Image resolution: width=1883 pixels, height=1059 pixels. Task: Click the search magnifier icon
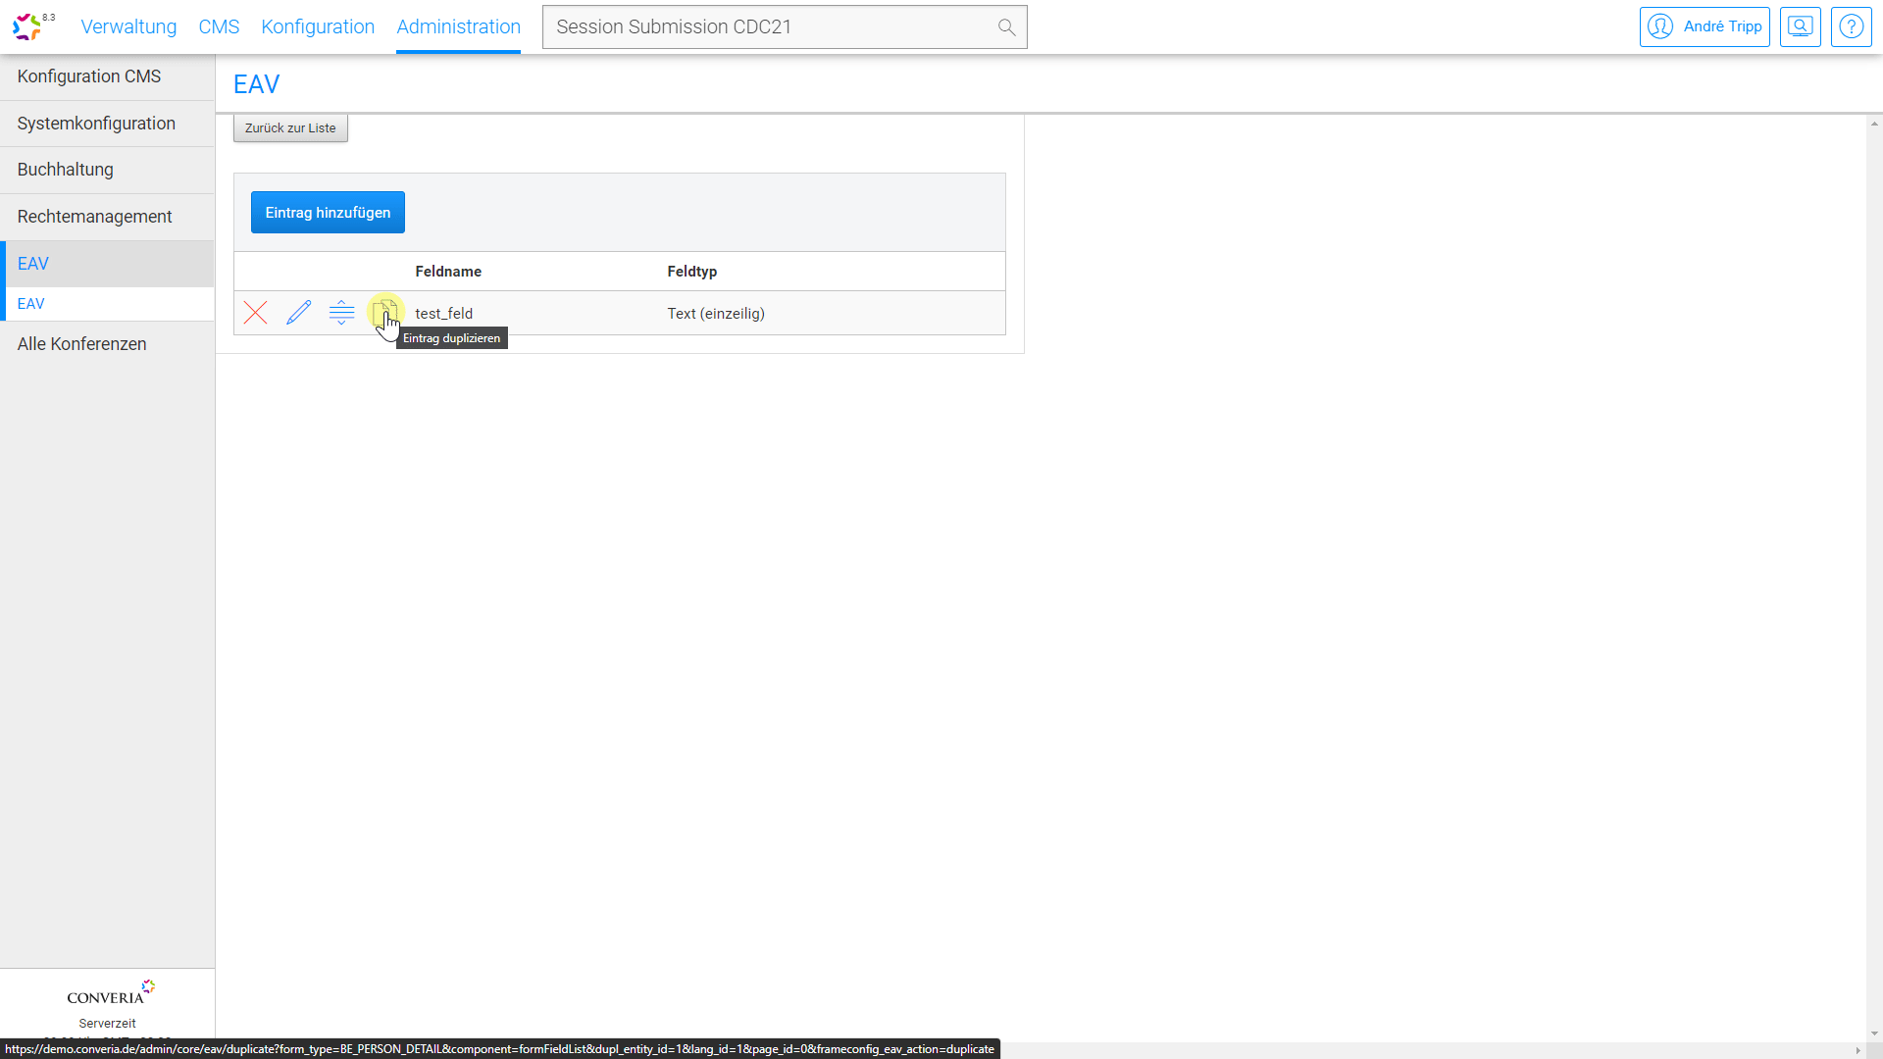[x=1006, y=27]
